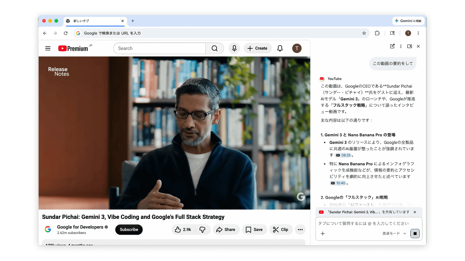Open YouTube notifications bell
This screenshot has height=261, width=465.
[280, 48]
